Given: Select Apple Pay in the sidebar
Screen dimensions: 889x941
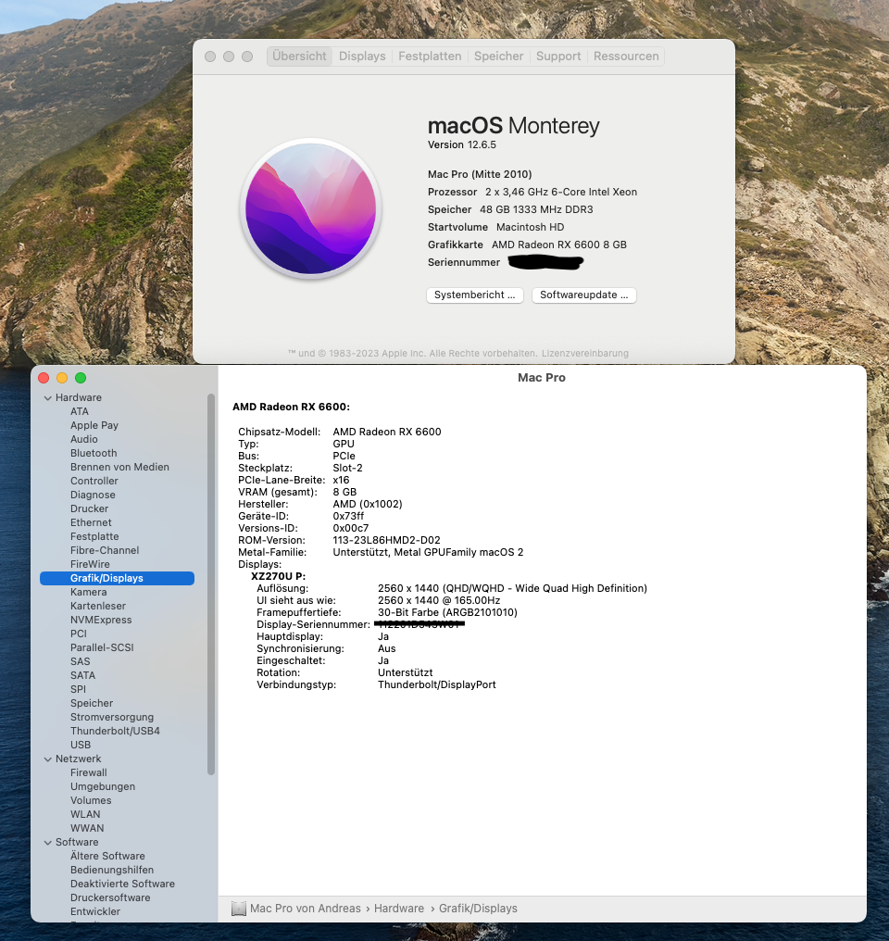Looking at the screenshot, I should pos(94,425).
